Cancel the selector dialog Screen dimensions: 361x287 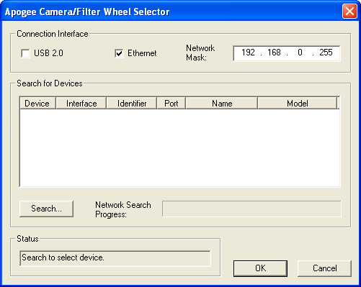pos(324,268)
